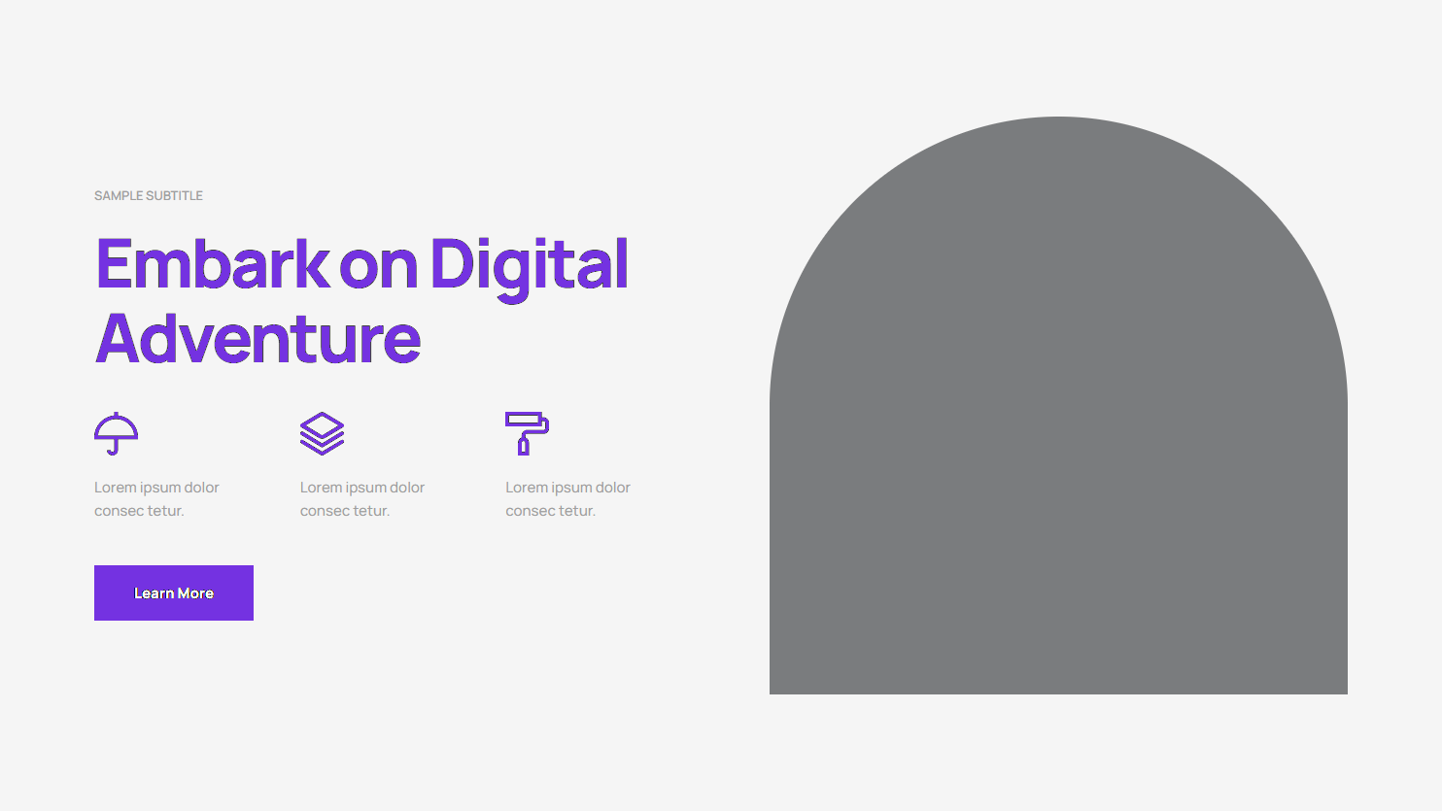This screenshot has width=1442, height=811.
Task: Click the purple umbrella icon
Action: [116, 433]
